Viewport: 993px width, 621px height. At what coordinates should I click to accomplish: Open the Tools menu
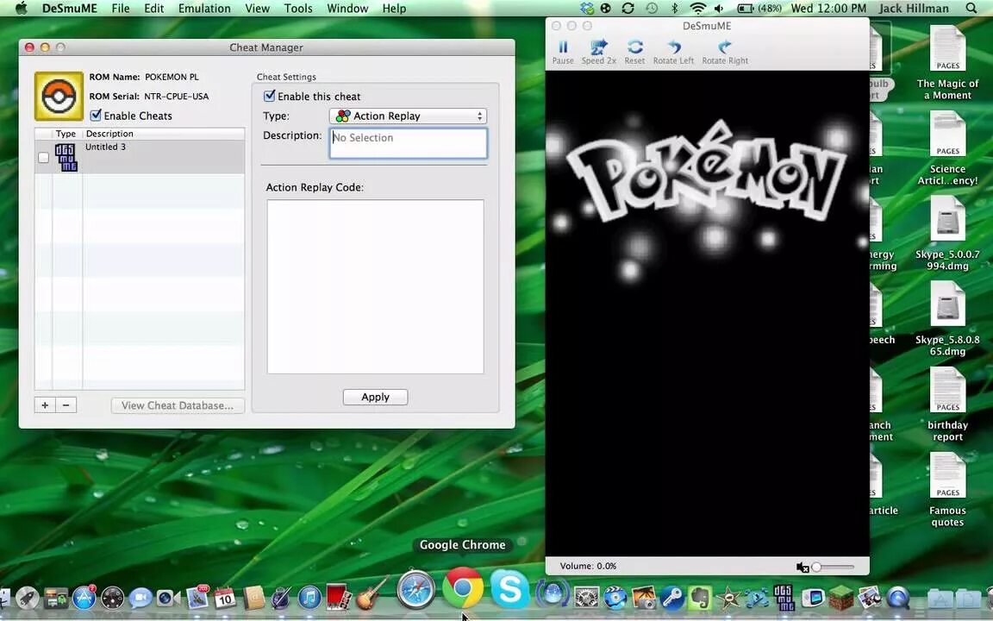[298, 9]
